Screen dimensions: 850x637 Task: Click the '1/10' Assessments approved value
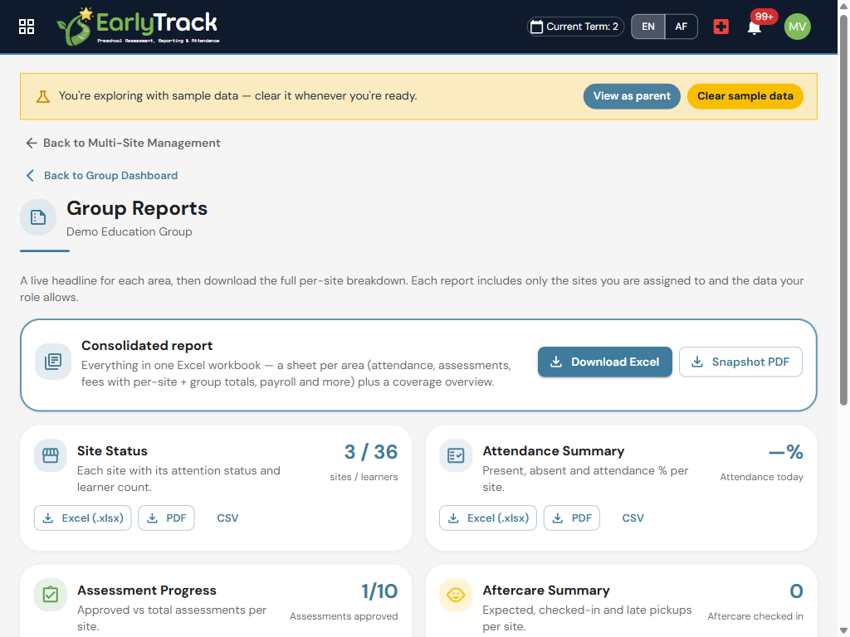(379, 591)
